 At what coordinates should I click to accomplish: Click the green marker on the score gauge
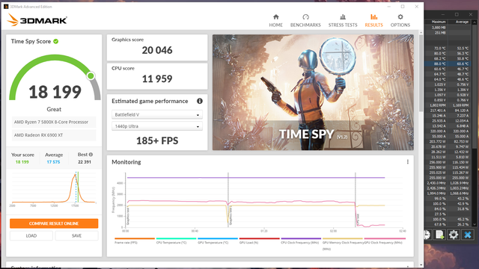click(x=91, y=75)
